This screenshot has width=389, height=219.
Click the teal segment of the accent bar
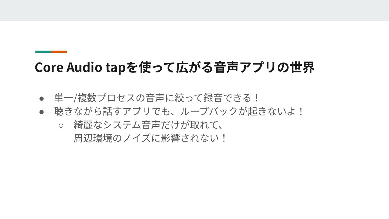point(43,52)
